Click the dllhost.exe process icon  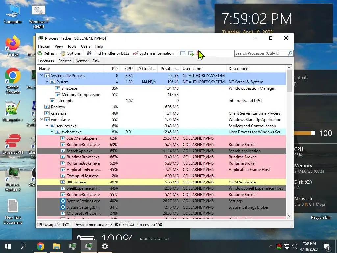point(63,182)
